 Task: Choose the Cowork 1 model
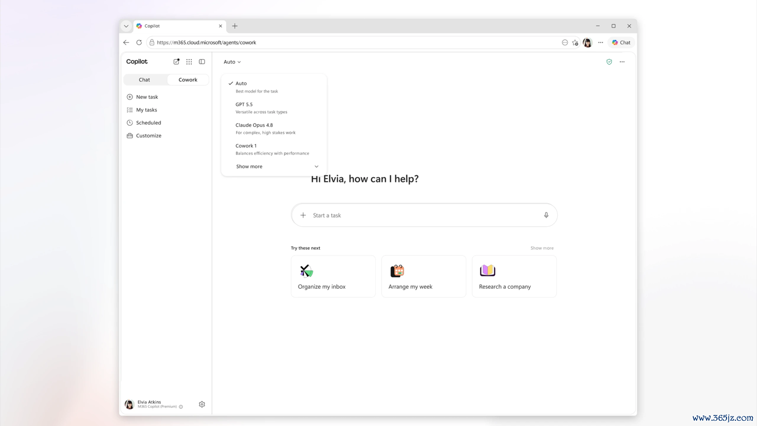tap(274, 149)
